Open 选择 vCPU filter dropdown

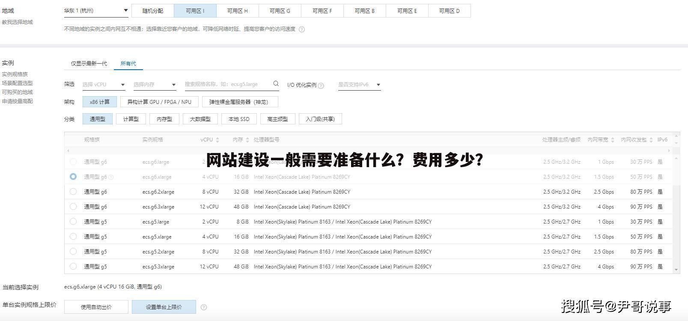(104, 85)
